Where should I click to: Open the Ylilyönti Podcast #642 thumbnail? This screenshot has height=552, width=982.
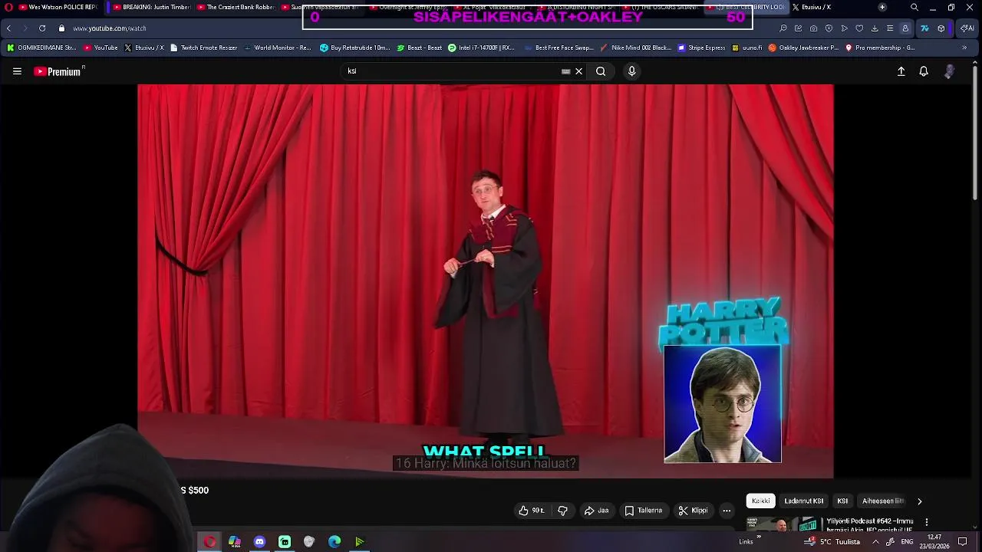tap(784, 524)
